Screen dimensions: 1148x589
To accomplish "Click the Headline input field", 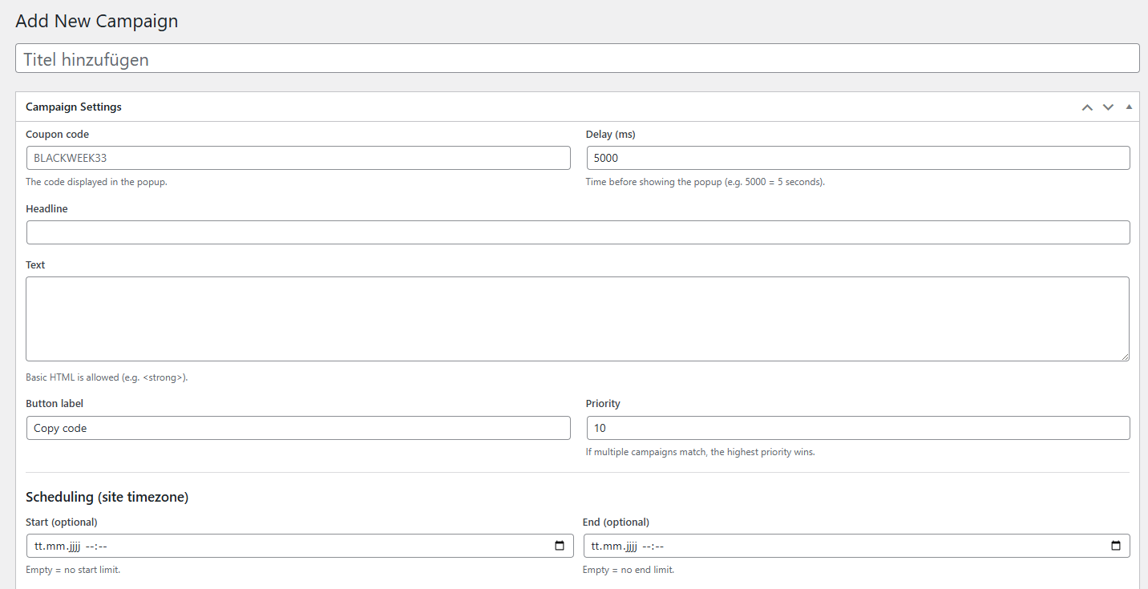I will [x=577, y=232].
